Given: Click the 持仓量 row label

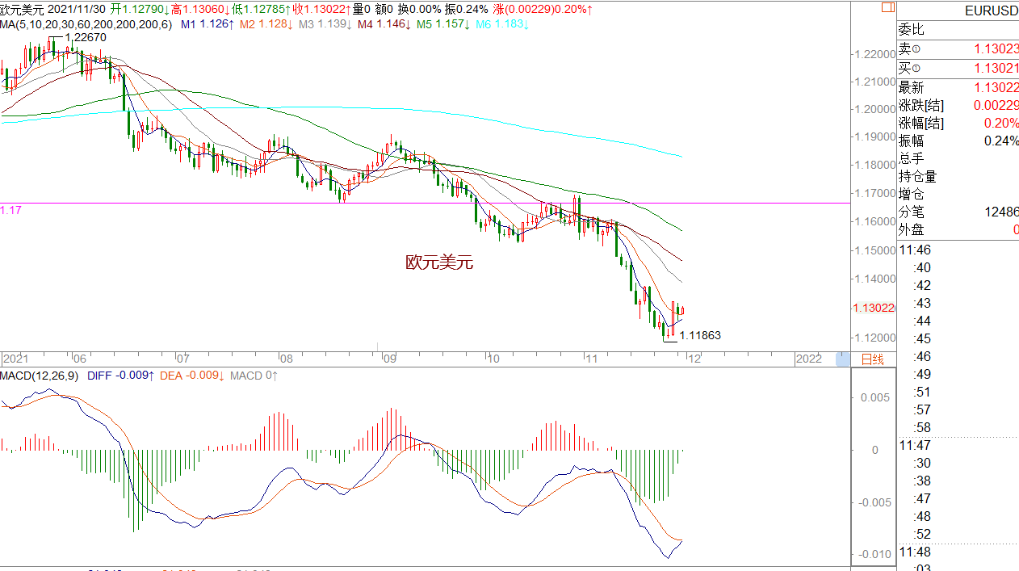Looking at the screenshot, I should tap(918, 176).
